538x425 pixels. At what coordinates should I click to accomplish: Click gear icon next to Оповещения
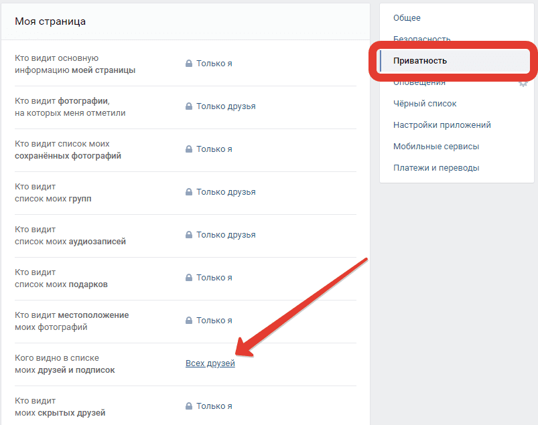[x=523, y=84]
